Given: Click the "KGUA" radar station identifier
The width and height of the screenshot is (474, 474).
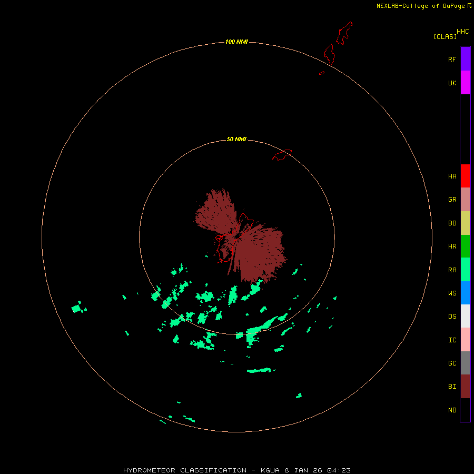Looking at the screenshot, I should pyautogui.click(x=271, y=470).
